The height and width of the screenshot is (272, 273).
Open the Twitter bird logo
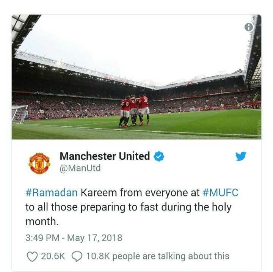[241, 156]
